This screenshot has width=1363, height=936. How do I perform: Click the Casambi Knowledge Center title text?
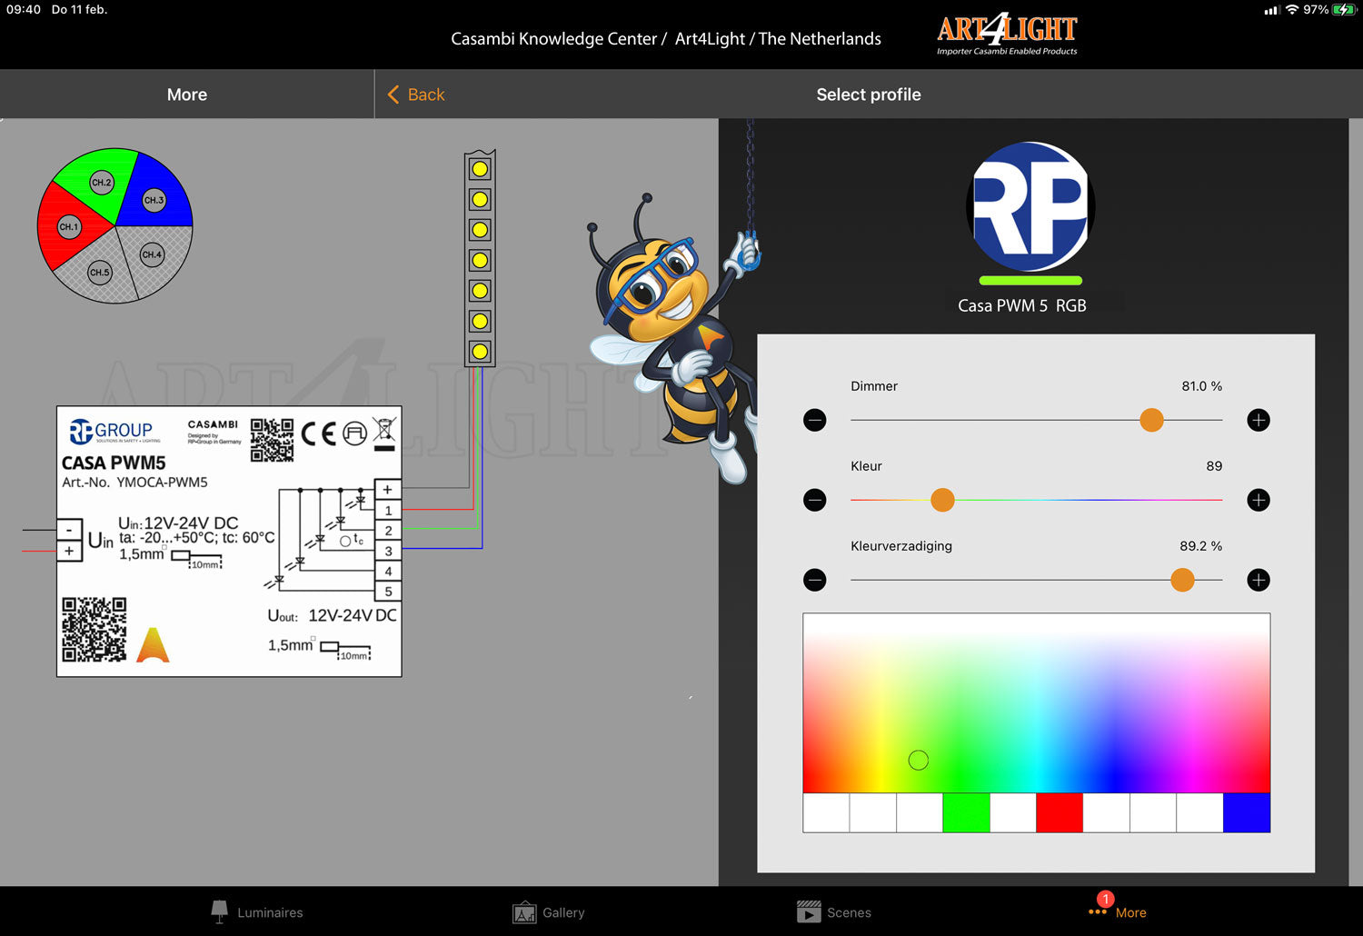click(x=666, y=39)
